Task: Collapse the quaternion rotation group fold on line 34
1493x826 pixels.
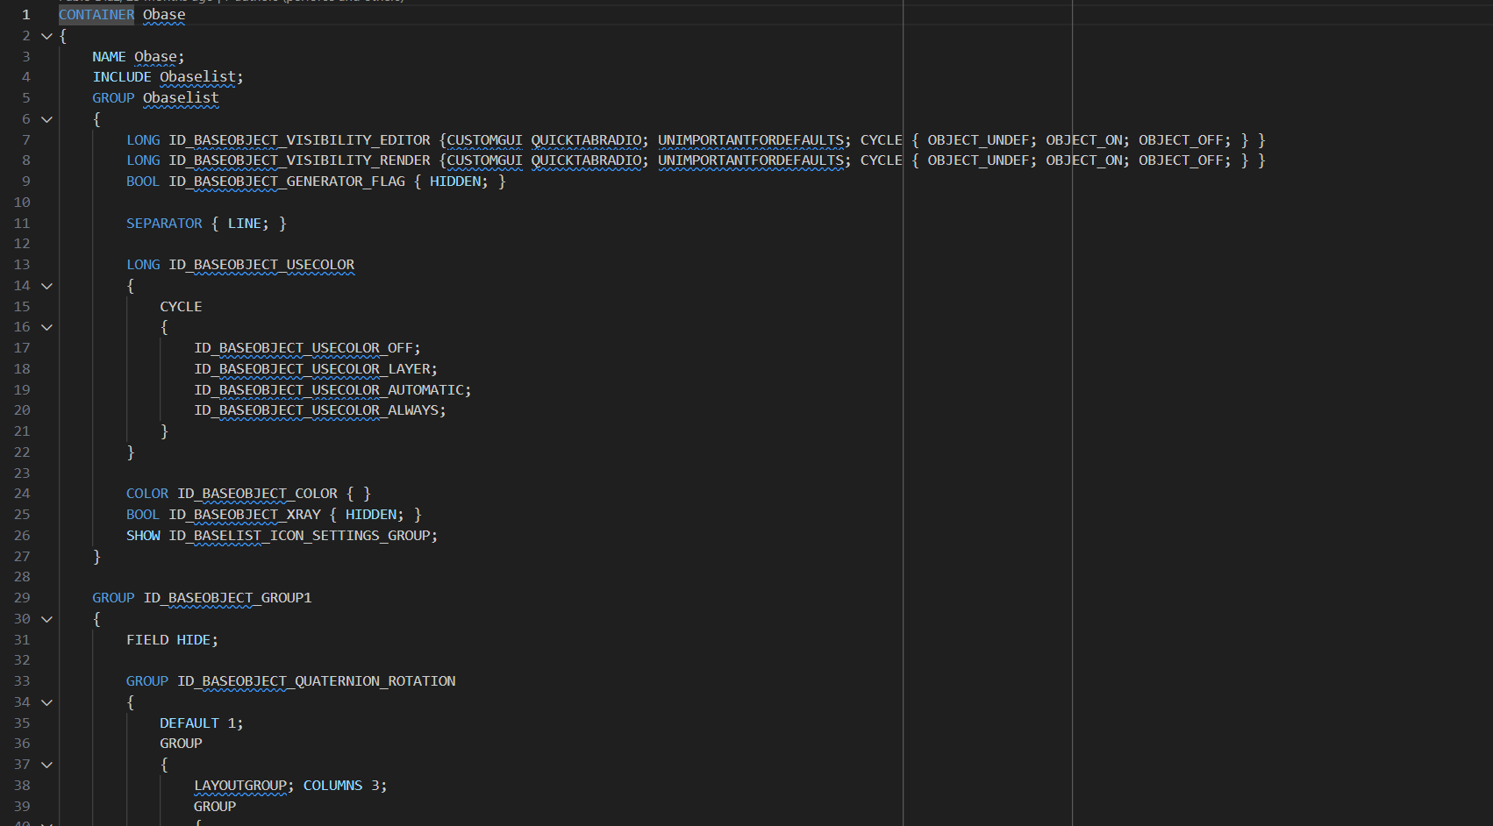Action: [46, 701]
